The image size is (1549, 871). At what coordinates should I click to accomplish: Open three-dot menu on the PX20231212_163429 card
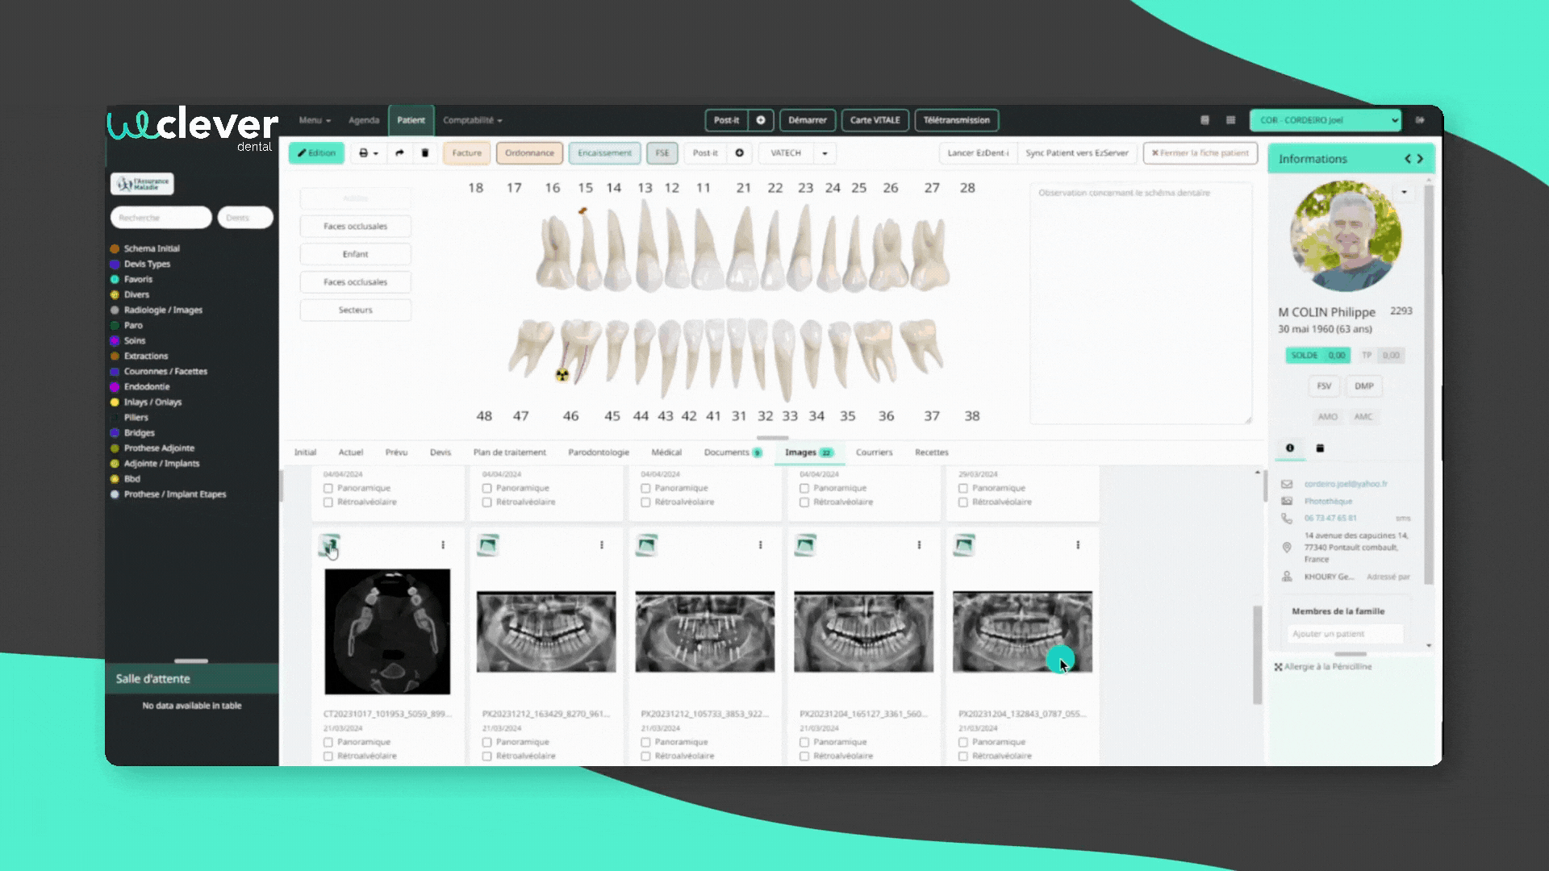point(602,545)
